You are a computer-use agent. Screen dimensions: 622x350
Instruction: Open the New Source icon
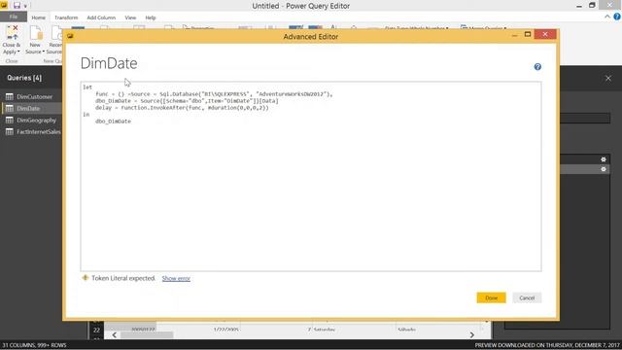point(35,33)
